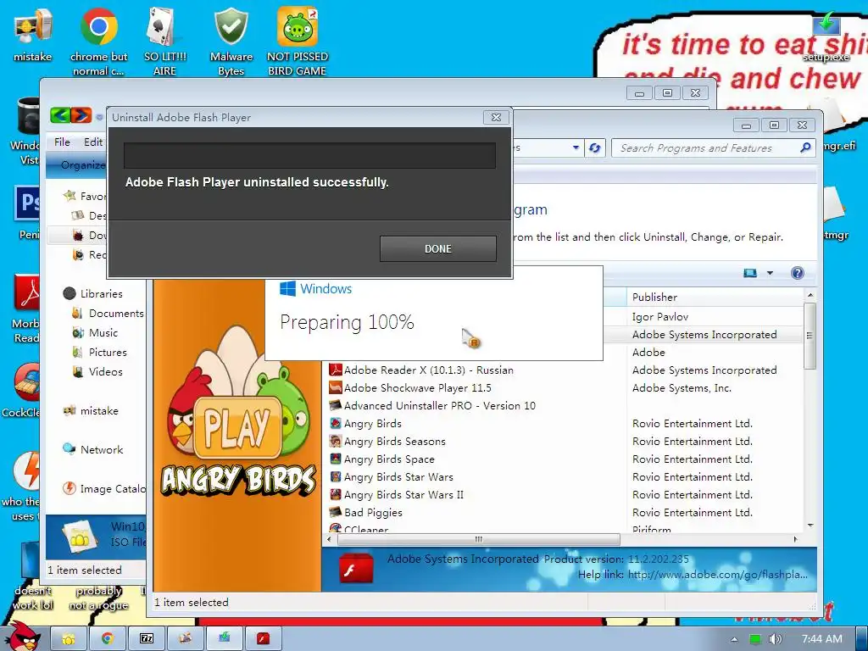Open the 'chrome but normal' desktop shortcut
Viewport: 868px width, 651px height.
[98, 42]
